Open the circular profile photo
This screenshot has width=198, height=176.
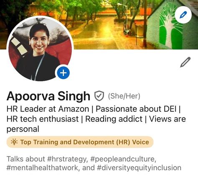40,48
